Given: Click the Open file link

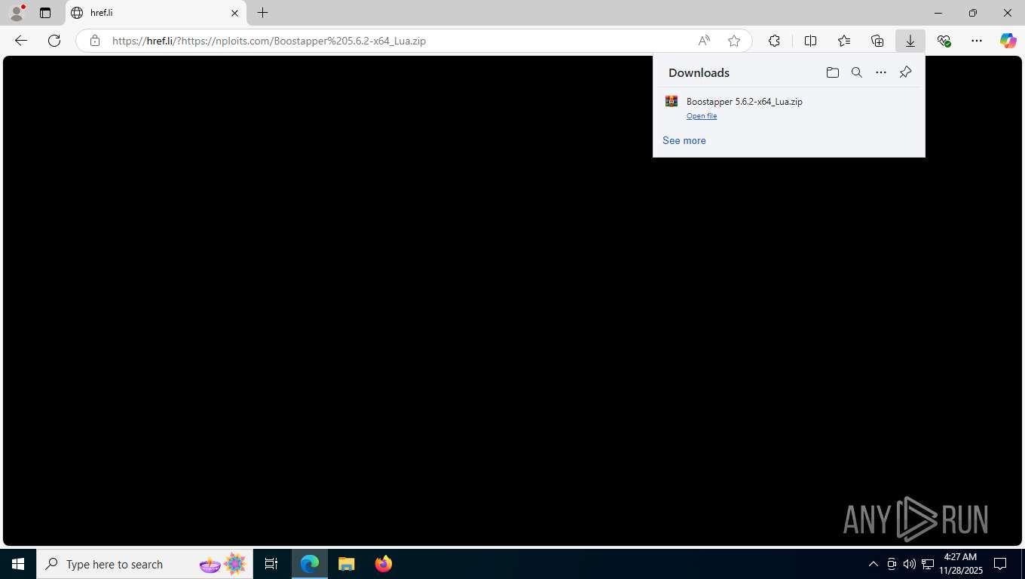Looking at the screenshot, I should (x=702, y=116).
